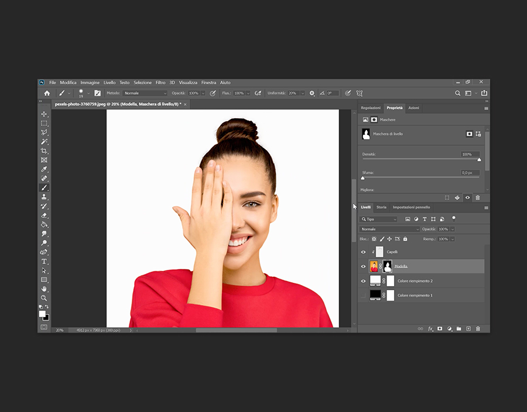
Task: Select the Type tool
Action: 44,261
